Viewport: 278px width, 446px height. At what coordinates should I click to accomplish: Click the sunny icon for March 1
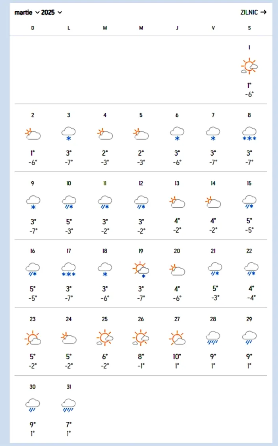[x=249, y=66]
